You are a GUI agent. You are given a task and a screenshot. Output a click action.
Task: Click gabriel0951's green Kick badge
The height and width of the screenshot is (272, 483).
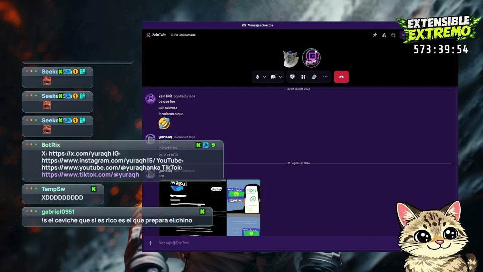click(x=202, y=212)
